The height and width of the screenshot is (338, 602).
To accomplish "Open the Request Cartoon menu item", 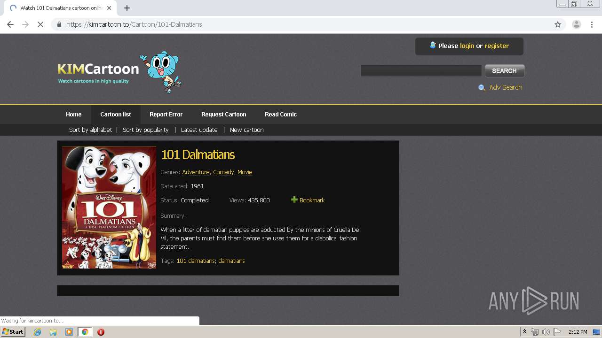I will point(224,115).
